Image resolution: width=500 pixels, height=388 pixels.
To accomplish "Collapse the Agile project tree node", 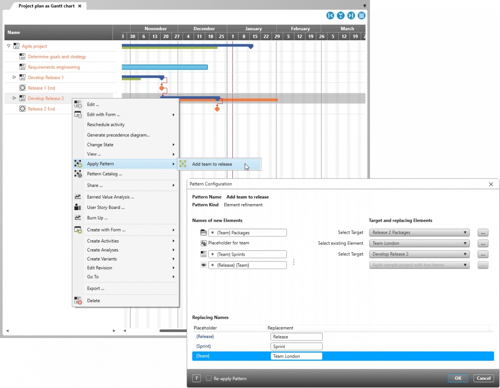I will pos(8,46).
